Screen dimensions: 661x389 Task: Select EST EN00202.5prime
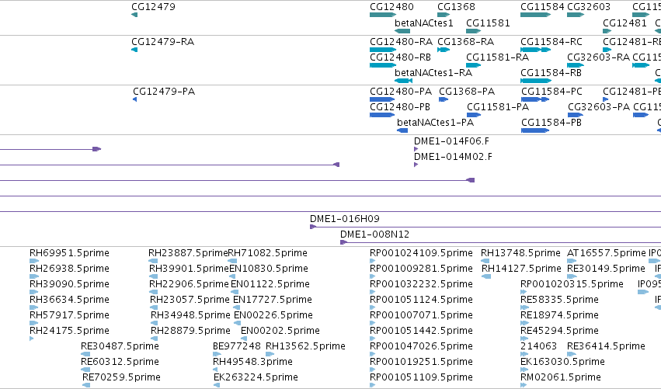coord(280,331)
